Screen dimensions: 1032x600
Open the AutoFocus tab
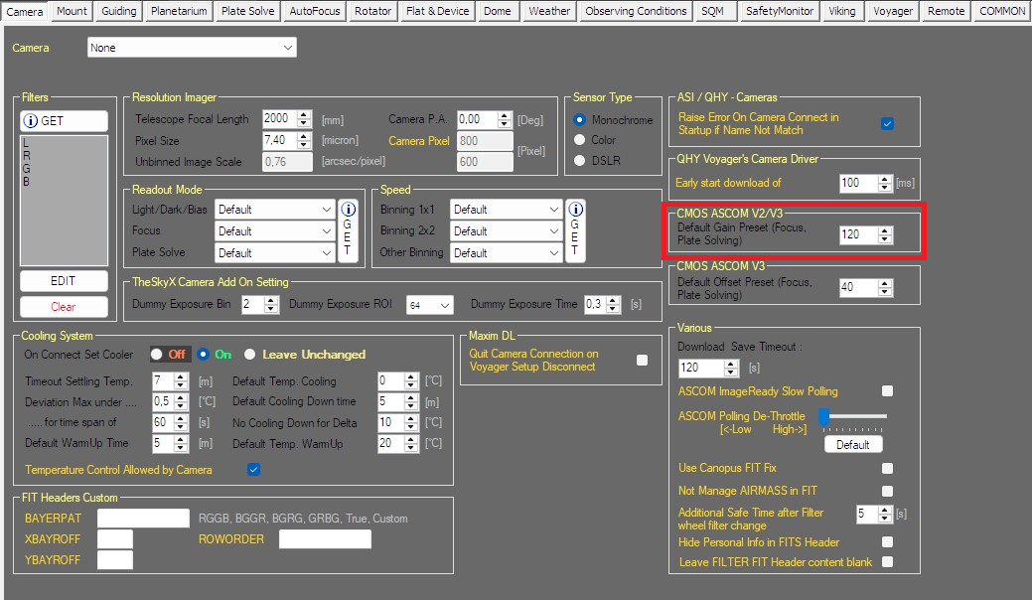[x=314, y=11]
